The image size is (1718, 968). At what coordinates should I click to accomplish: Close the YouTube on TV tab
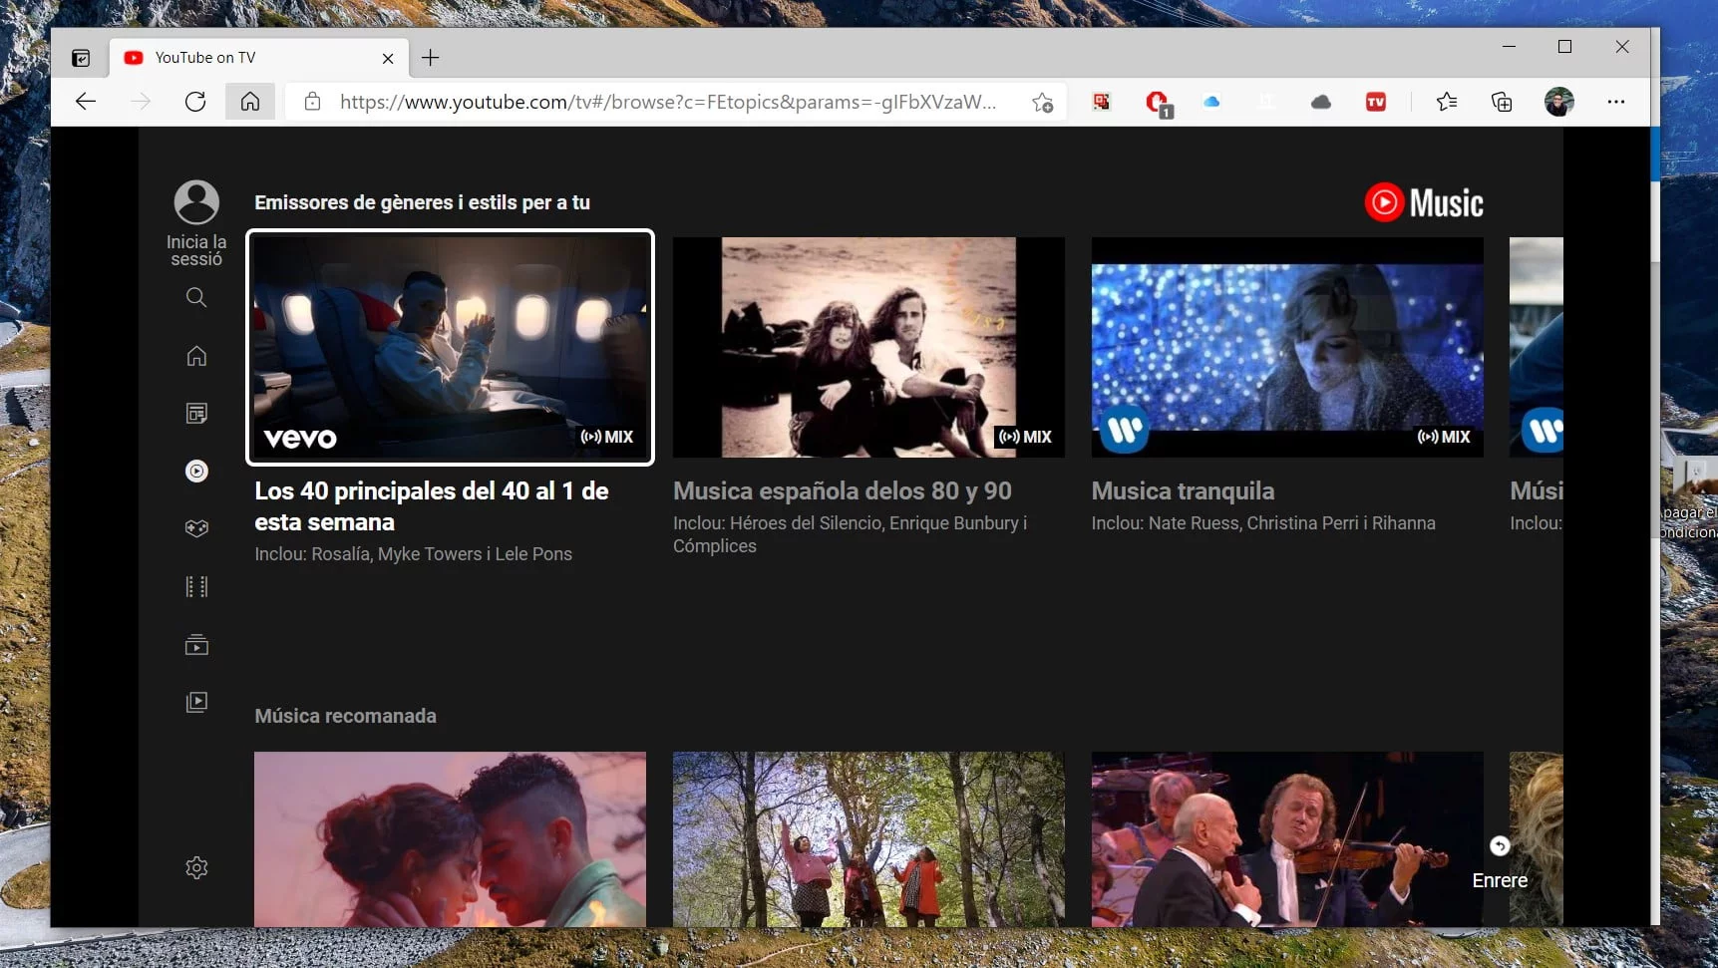pyautogui.click(x=388, y=59)
